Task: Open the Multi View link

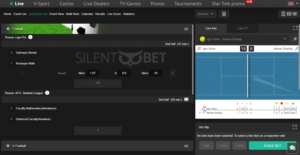Action: point(72,14)
